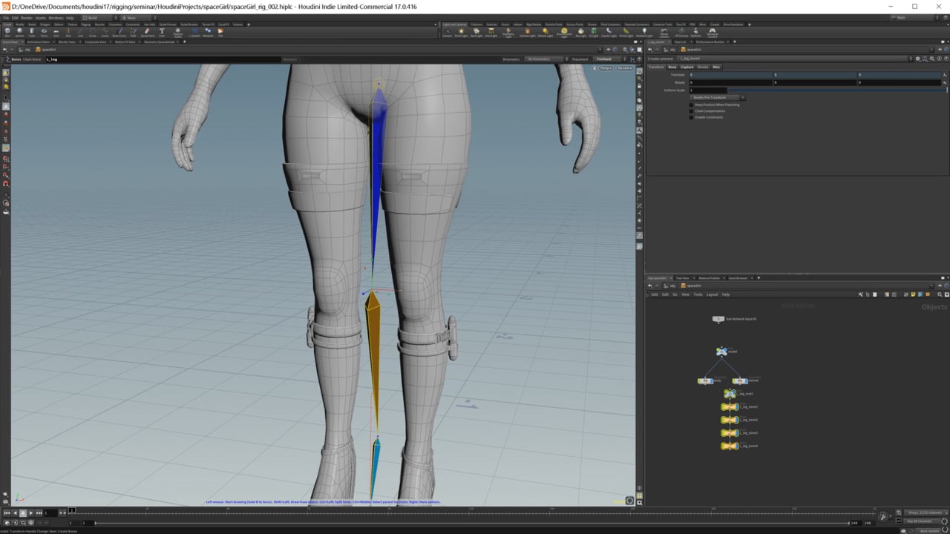Open the Windows menu
This screenshot has height=534, width=950.
(56, 17)
